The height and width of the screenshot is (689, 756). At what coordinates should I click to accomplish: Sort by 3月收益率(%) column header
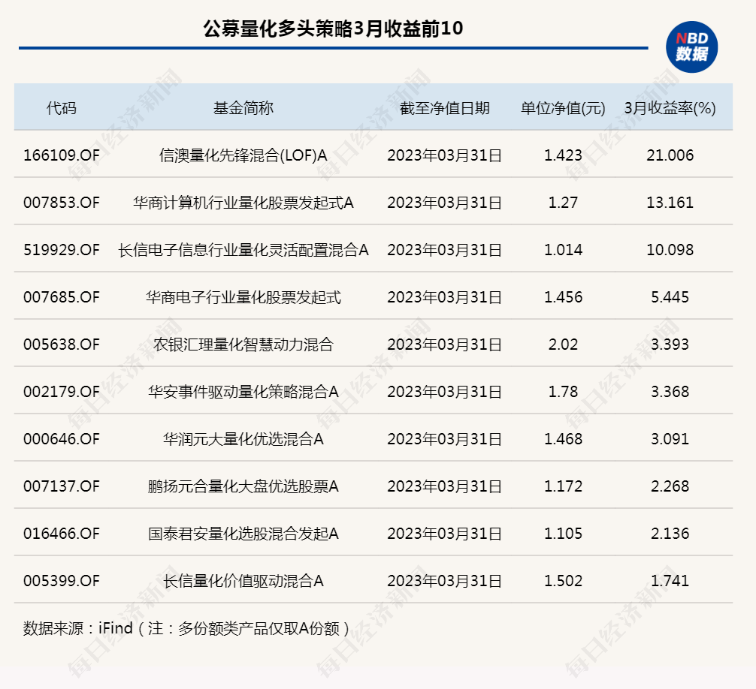670,108
